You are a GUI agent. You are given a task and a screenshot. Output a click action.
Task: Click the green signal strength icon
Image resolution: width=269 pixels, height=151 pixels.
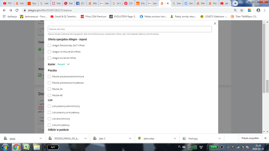(x=193, y=147)
